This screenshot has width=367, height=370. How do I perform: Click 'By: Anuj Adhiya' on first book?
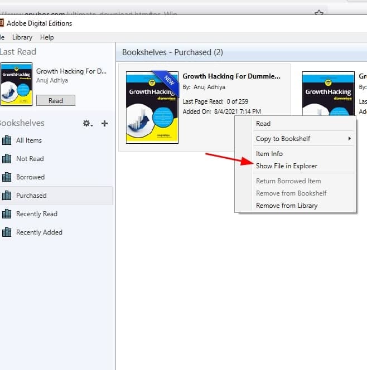click(204, 87)
